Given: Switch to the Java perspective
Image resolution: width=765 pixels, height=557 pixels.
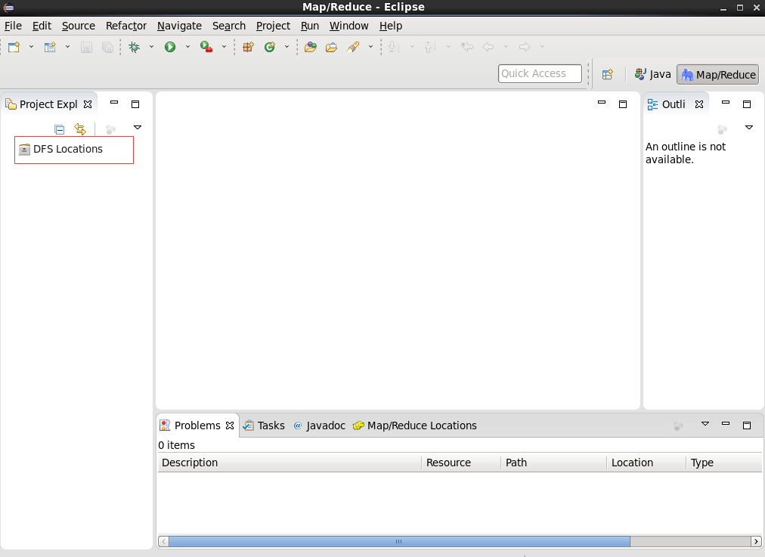Looking at the screenshot, I should coord(652,74).
